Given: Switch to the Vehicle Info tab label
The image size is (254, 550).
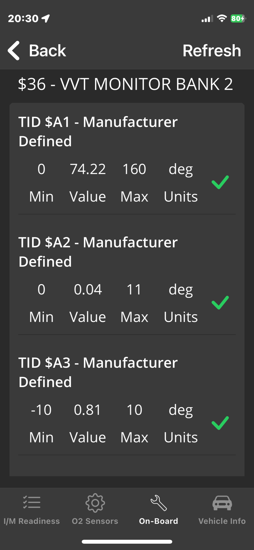Looking at the screenshot, I should pyautogui.click(x=222, y=521).
